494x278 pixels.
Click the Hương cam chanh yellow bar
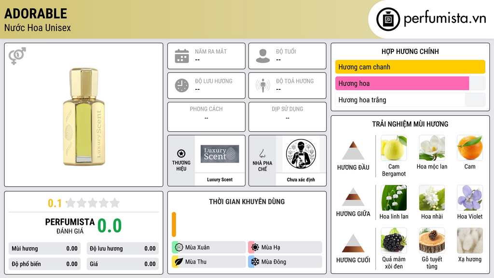click(x=410, y=67)
